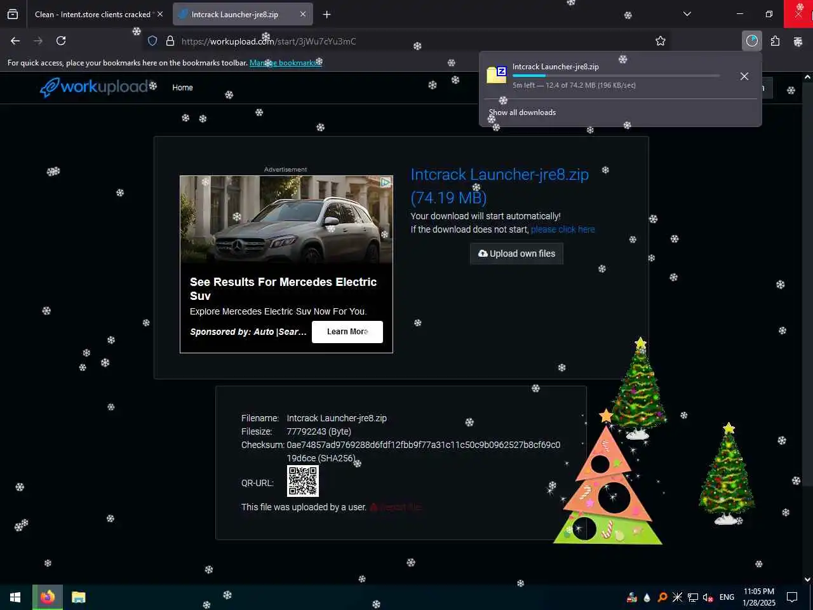Click the Manage bookmarks link
Image resolution: width=813 pixels, height=610 pixels.
tap(286, 63)
